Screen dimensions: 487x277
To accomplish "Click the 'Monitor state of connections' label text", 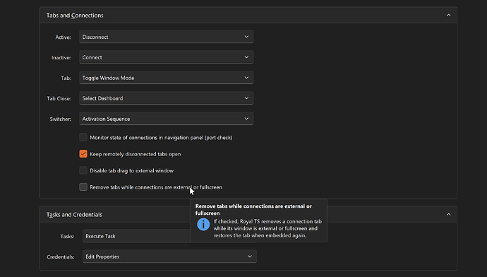I will tap(161, 137).
